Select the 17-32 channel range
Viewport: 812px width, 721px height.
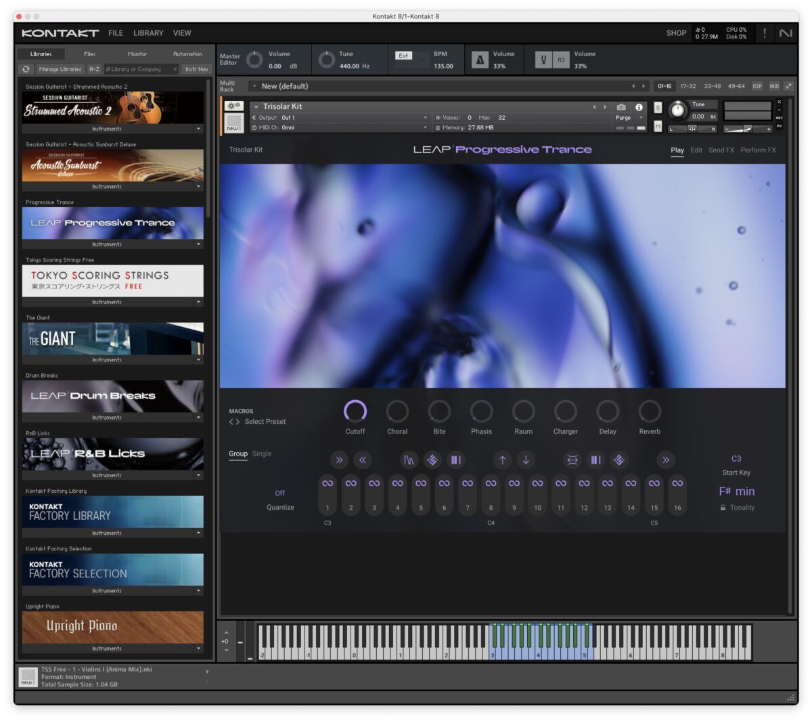point(688,86)
